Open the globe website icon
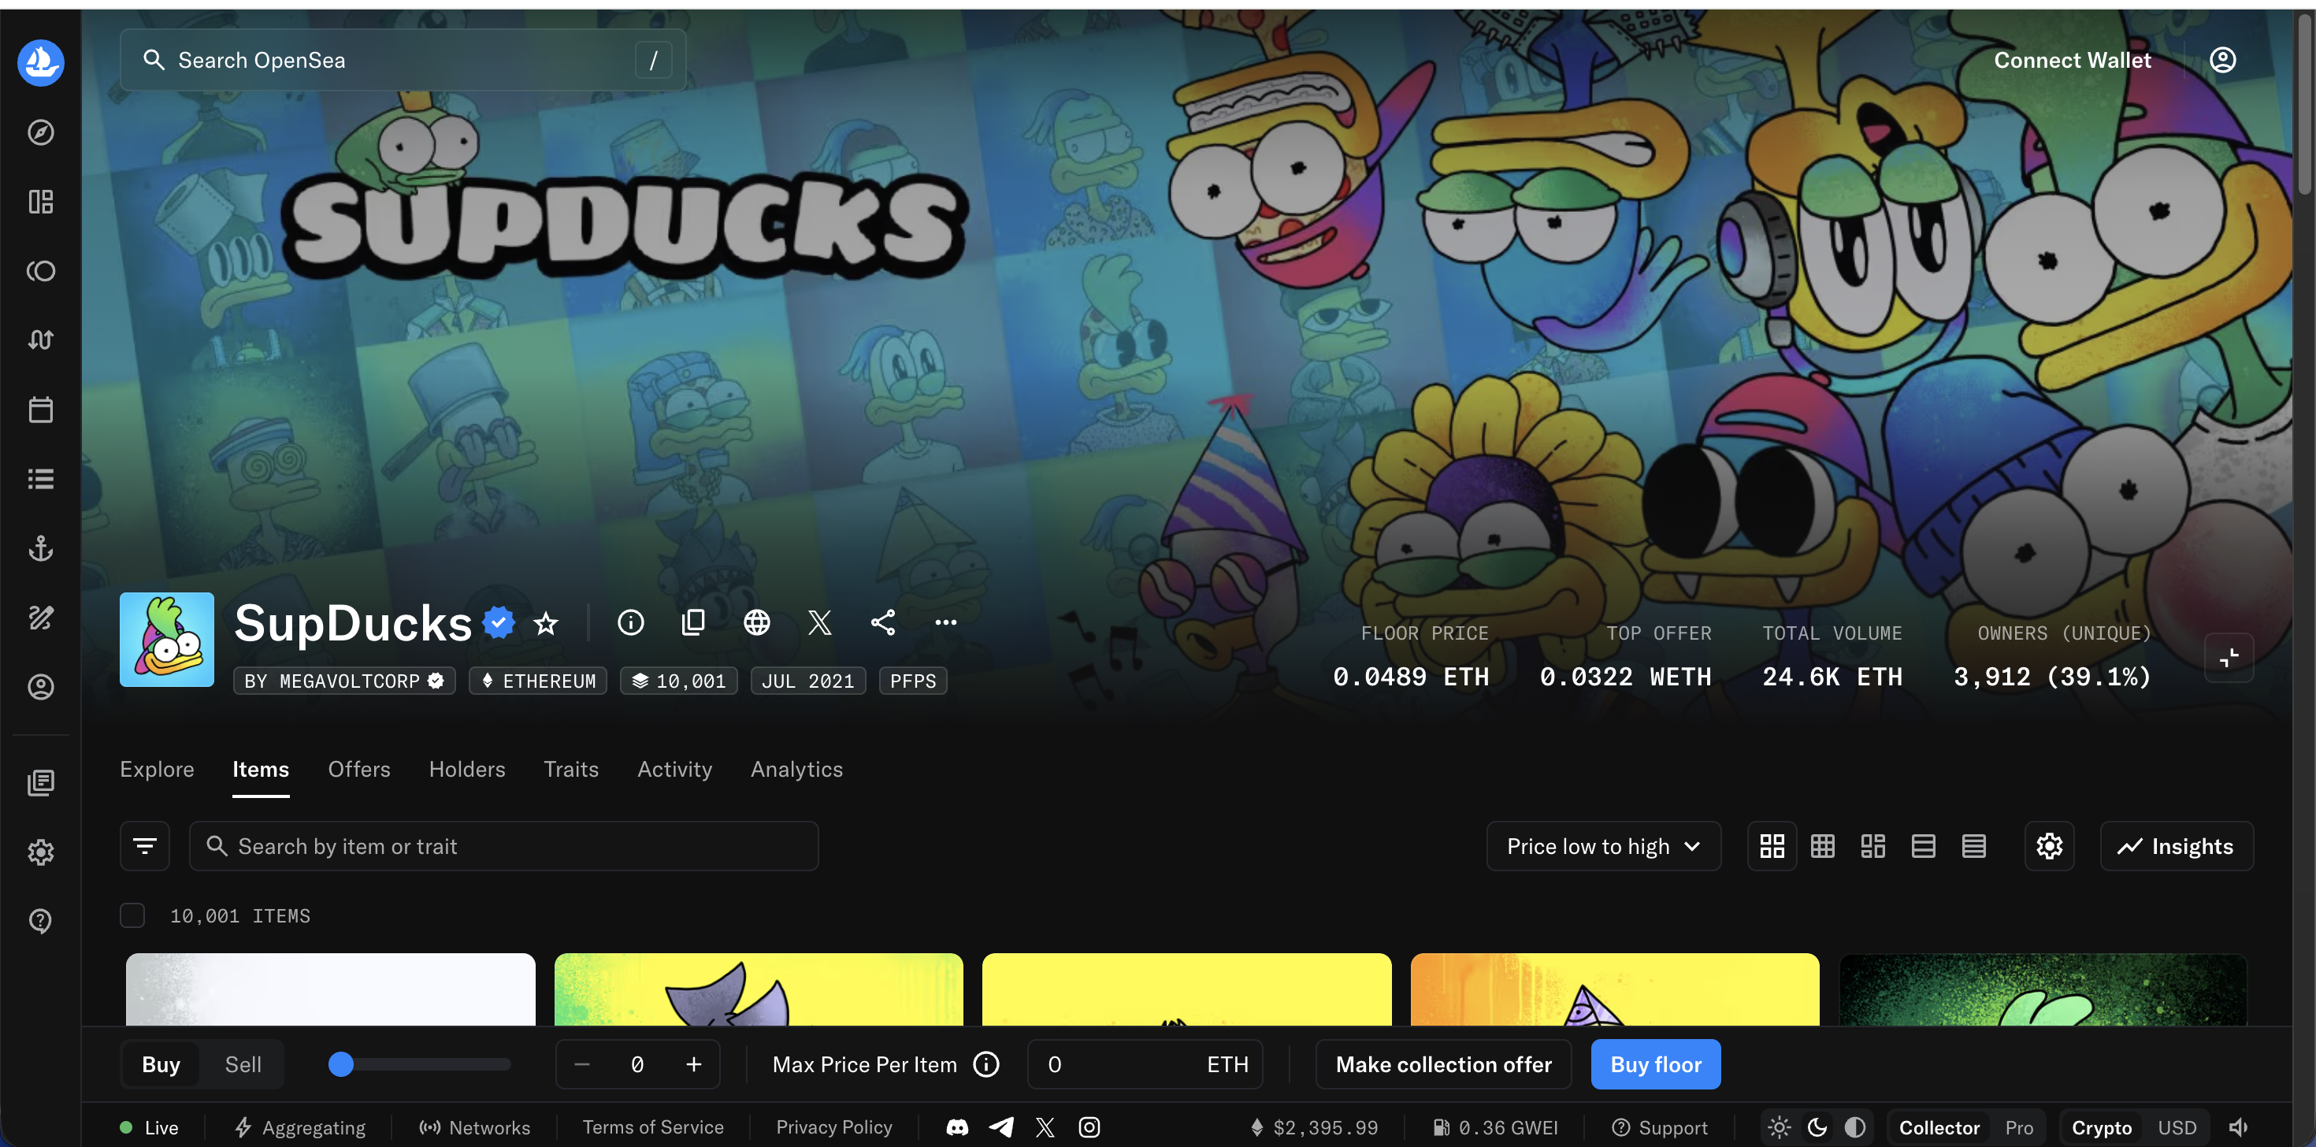This screenshot has width=2316, height=1147. pos(756,622)
